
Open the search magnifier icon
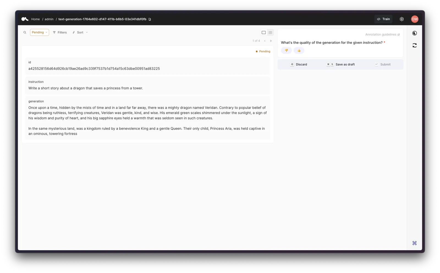25,32
